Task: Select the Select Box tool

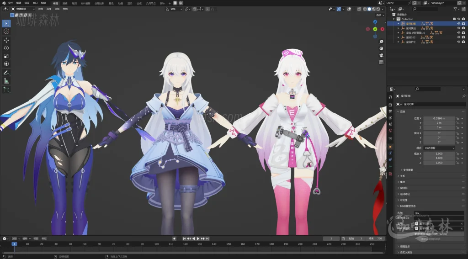Action: tap(6, 23)
